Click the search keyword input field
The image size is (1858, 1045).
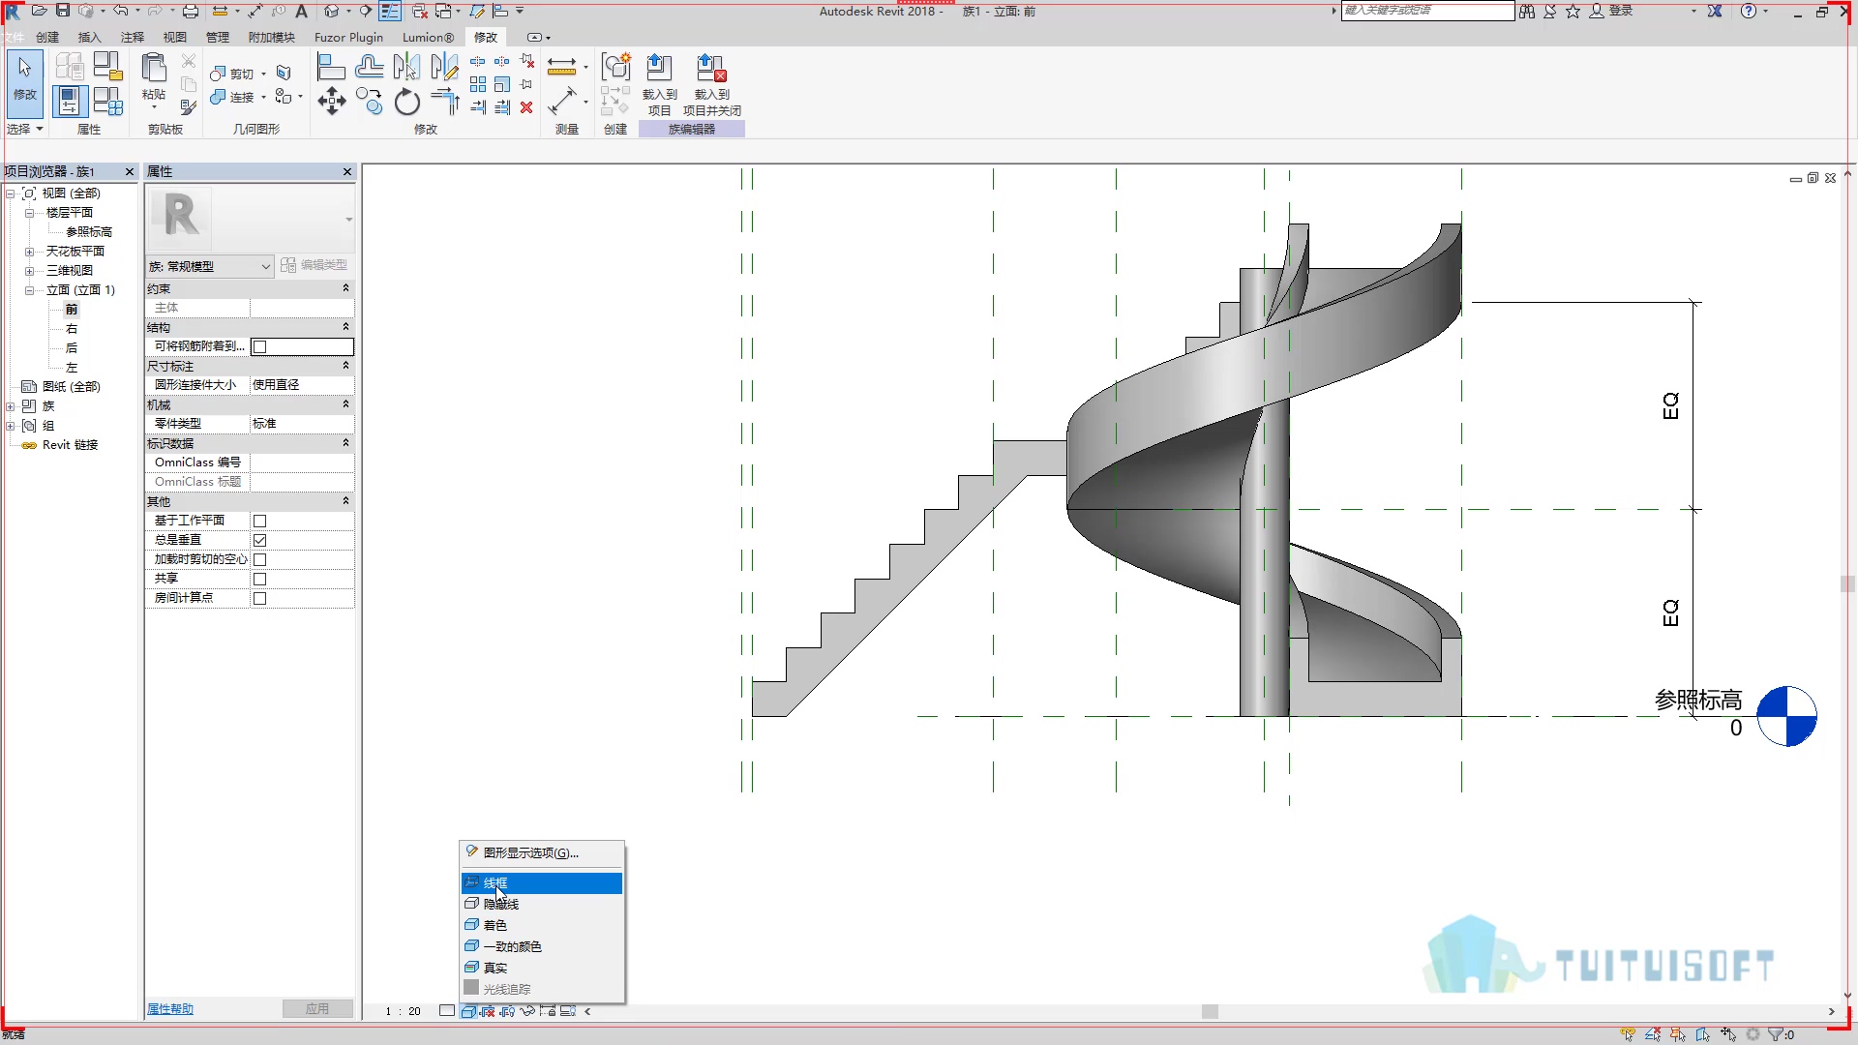point(1427,11)
